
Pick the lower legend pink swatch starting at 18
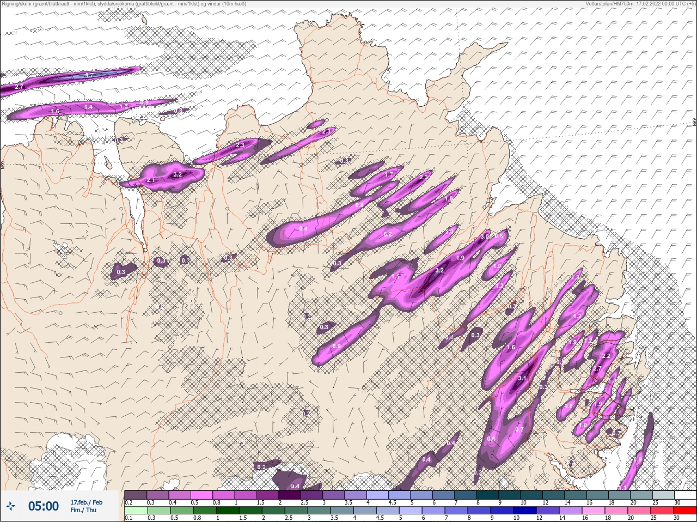[616, 511]
